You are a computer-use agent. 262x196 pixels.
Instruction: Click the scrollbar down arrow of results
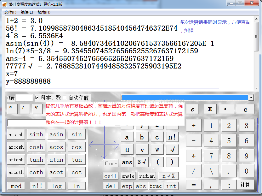point(256,88)
